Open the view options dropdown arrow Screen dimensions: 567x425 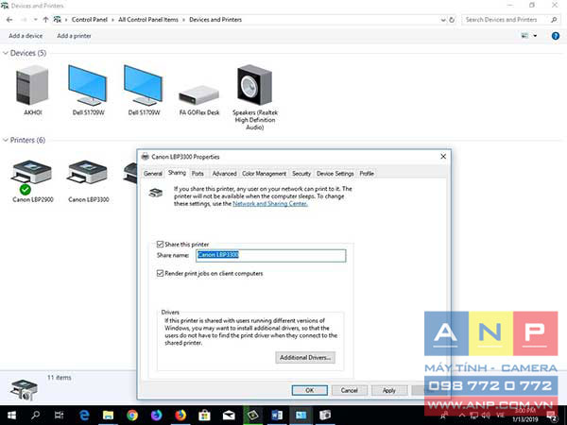535,36
